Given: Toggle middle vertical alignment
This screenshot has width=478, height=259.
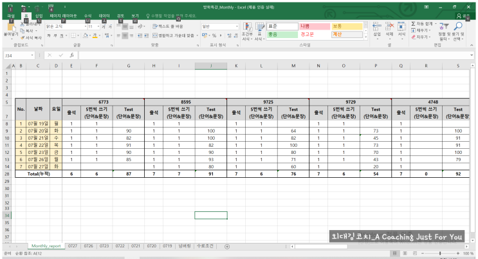Looking at the screenshot, I should point(125,27).
